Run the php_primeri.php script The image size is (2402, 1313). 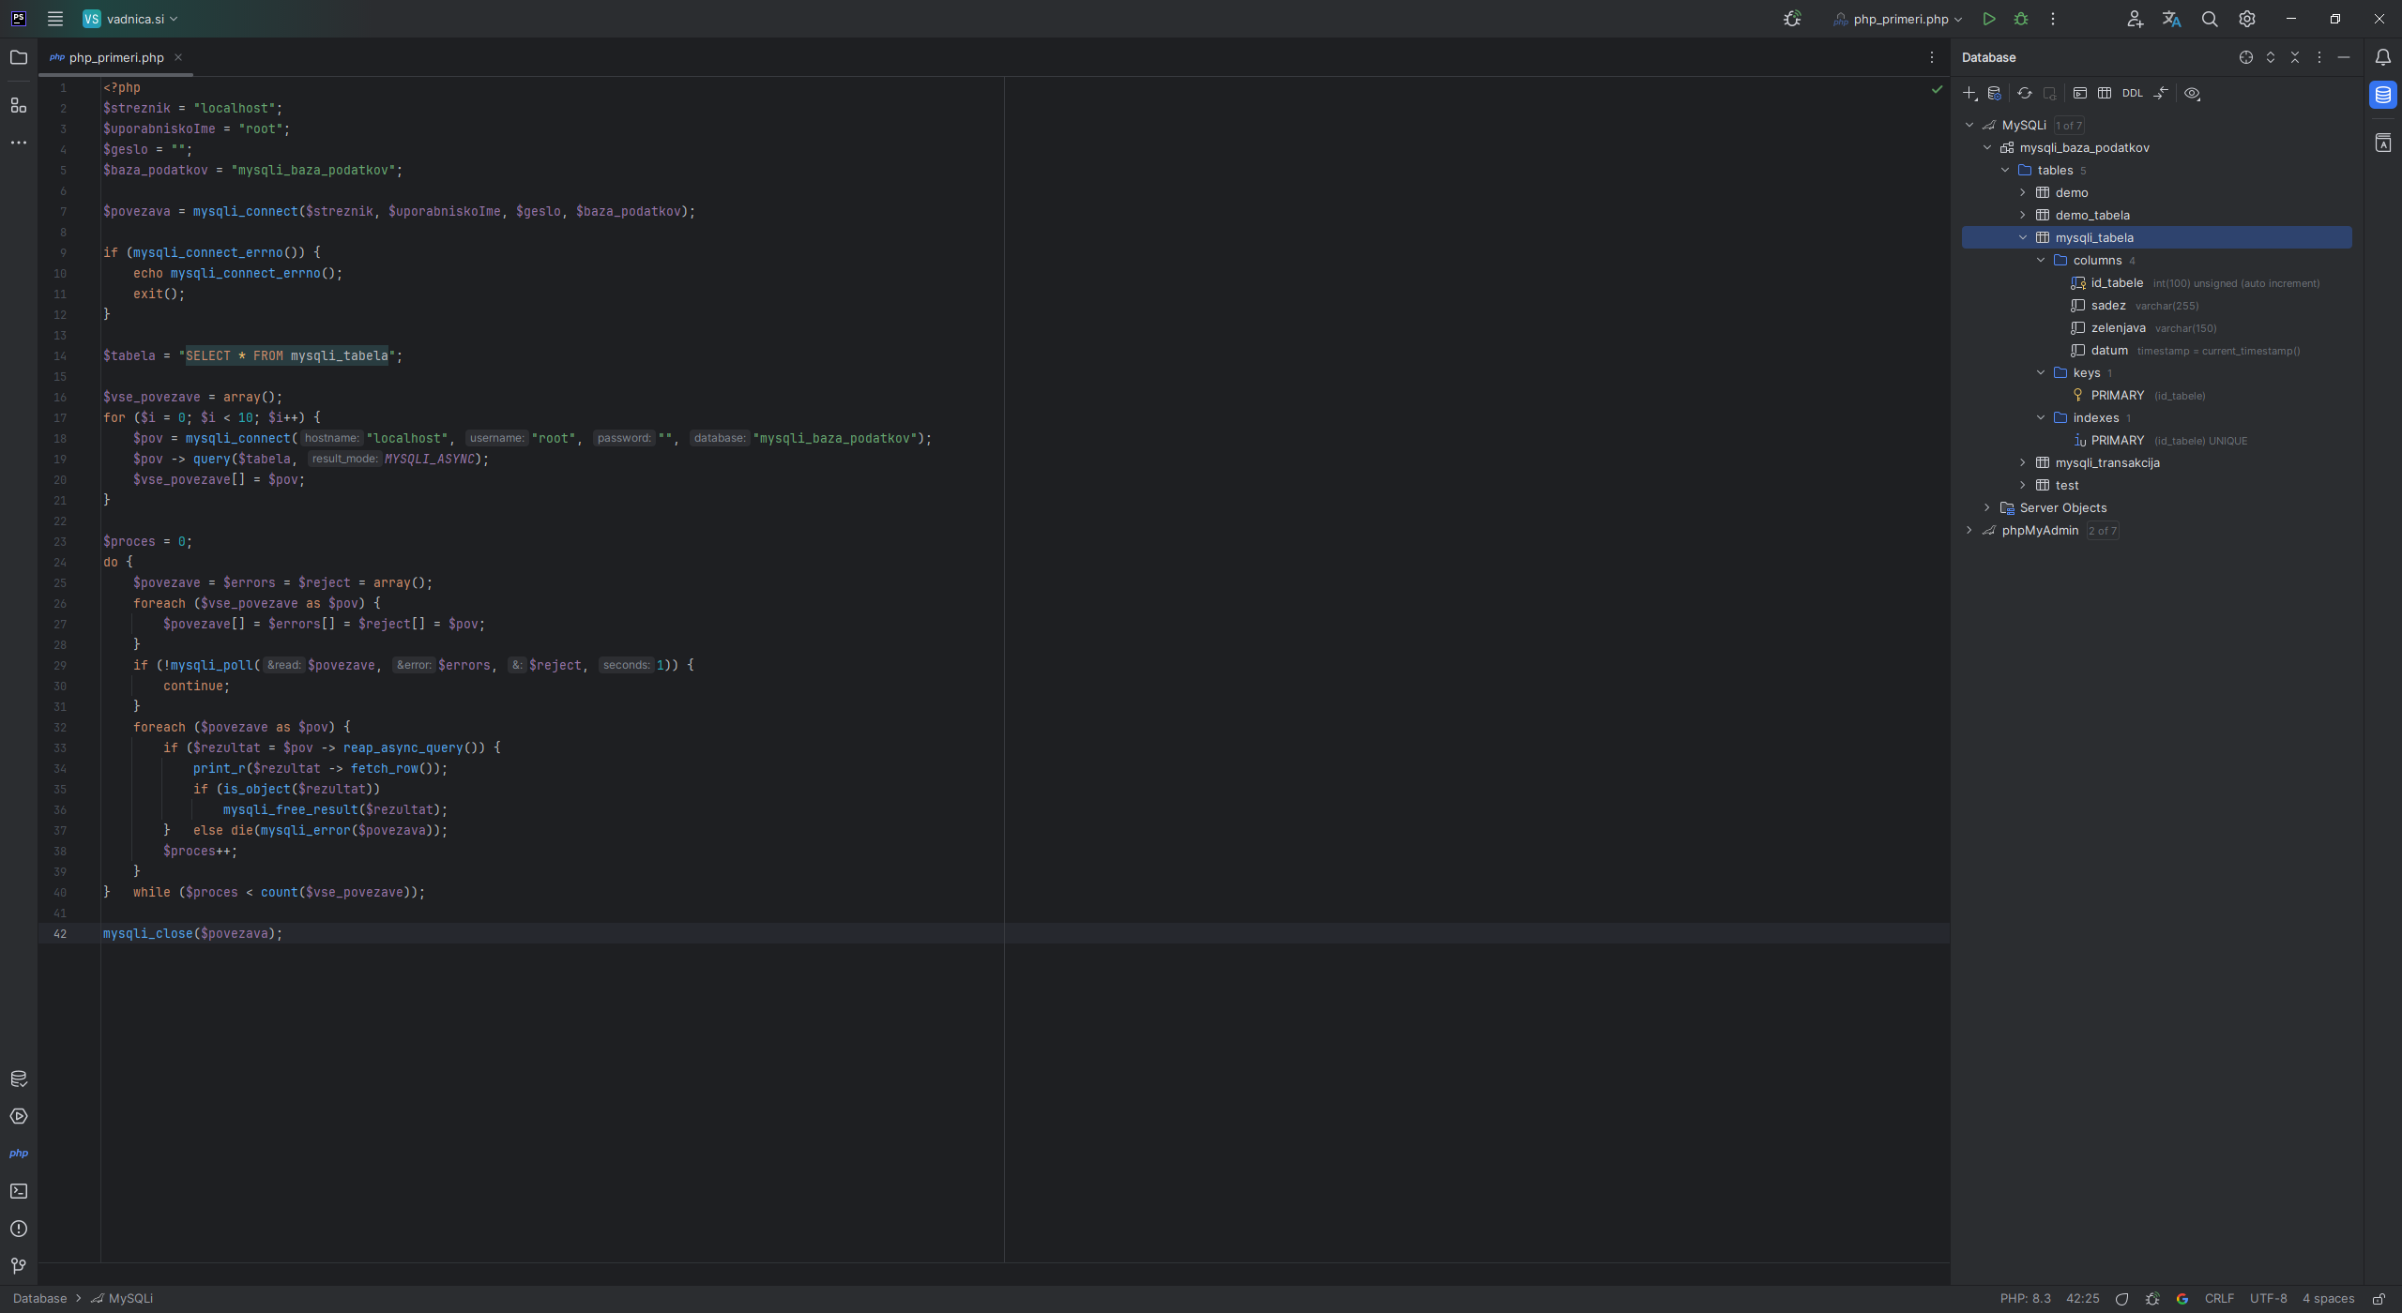(1988, 19)
